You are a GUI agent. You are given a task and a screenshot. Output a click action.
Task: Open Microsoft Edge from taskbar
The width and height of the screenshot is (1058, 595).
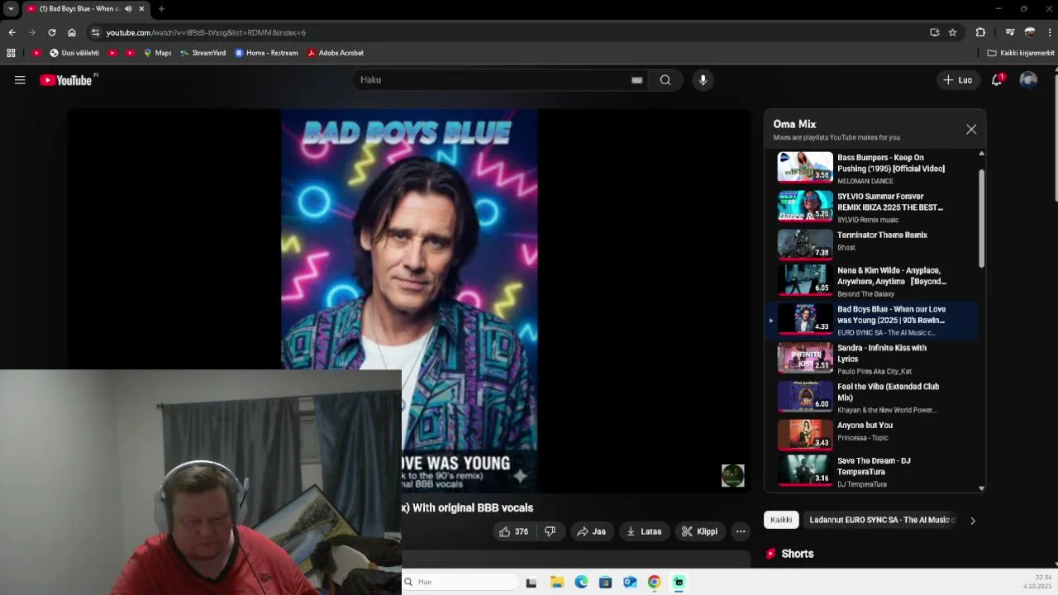point(581,582)
